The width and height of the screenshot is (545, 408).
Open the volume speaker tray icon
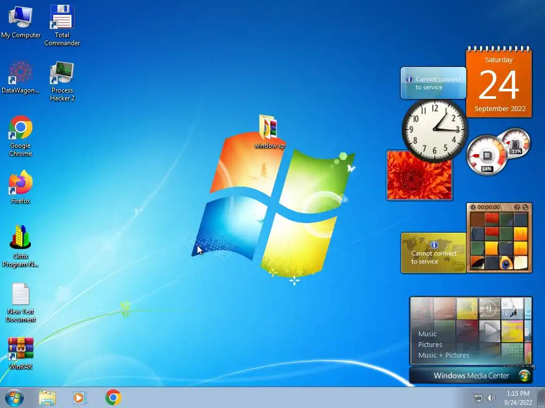(x=491, y=398)
